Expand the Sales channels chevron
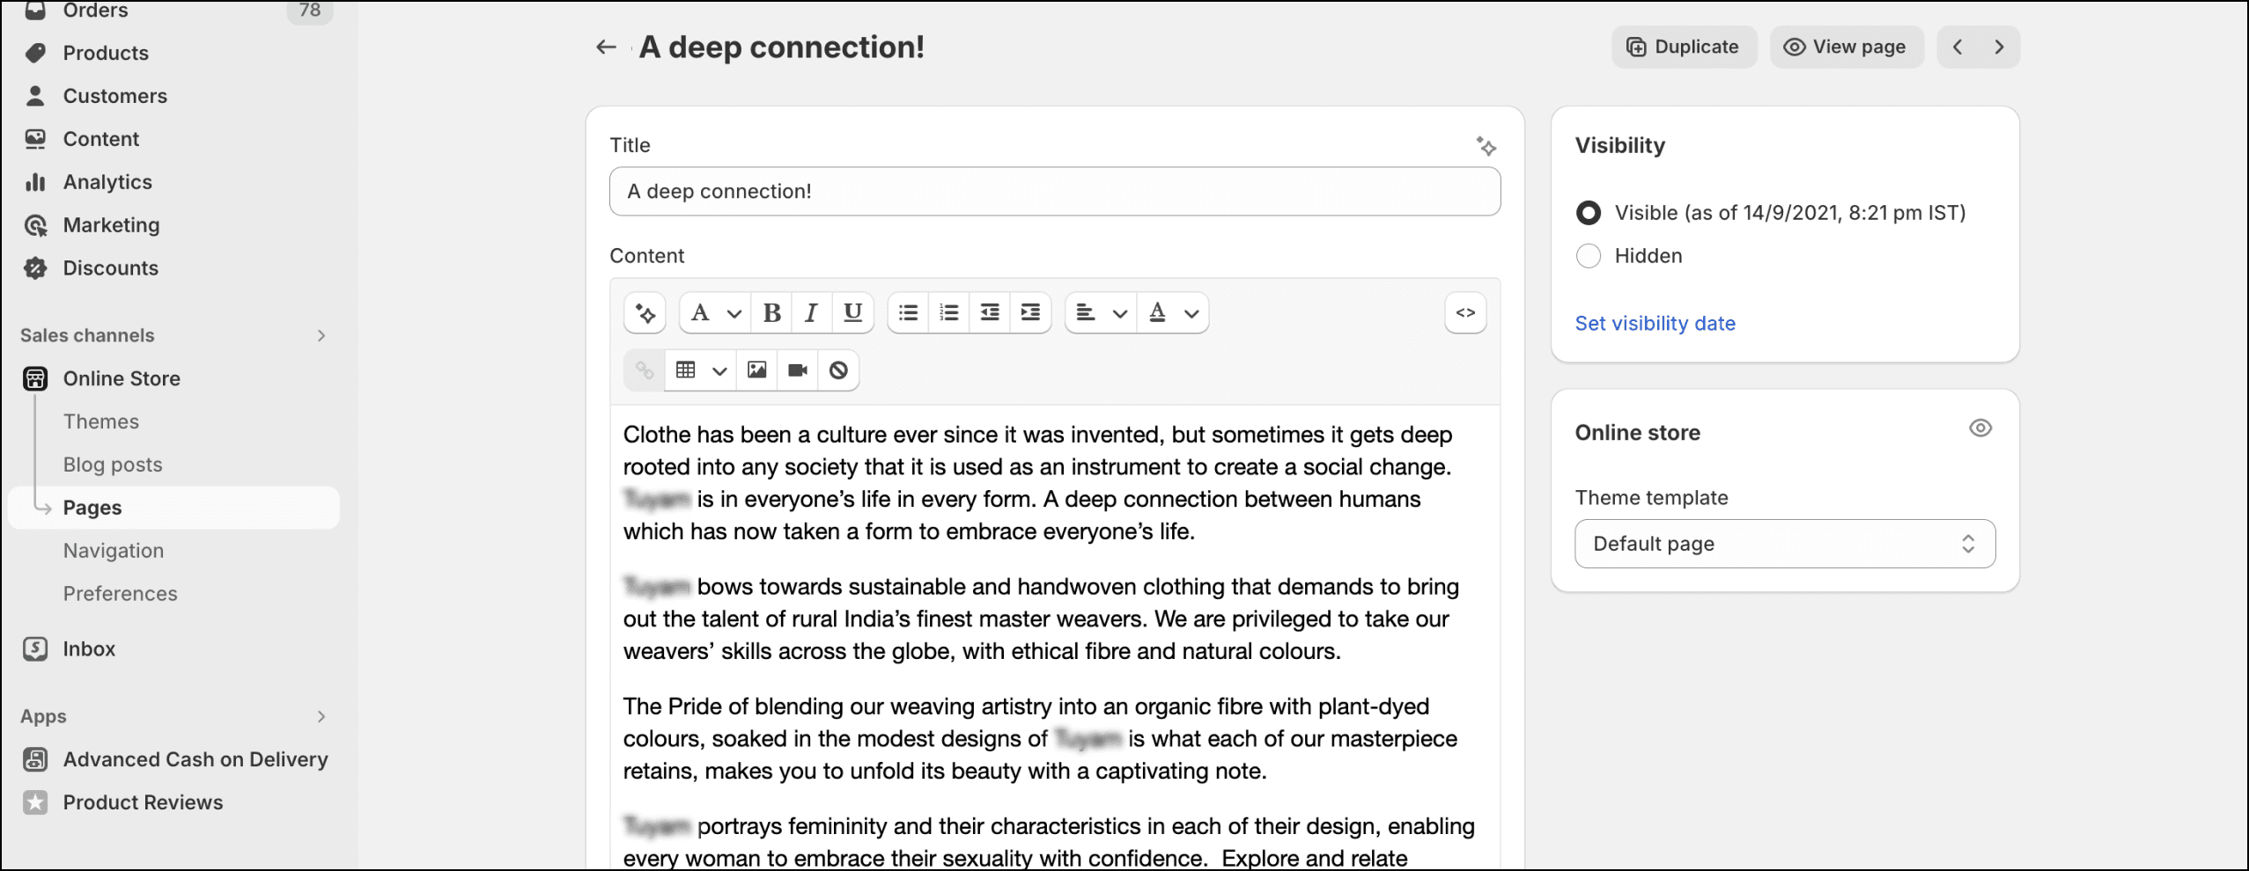2249x871 pixels. (x=321, y=335)
